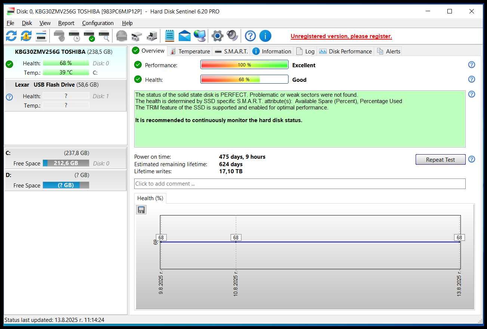Select the Lexar USB Flash Drive entry

(x=65, y=95)
